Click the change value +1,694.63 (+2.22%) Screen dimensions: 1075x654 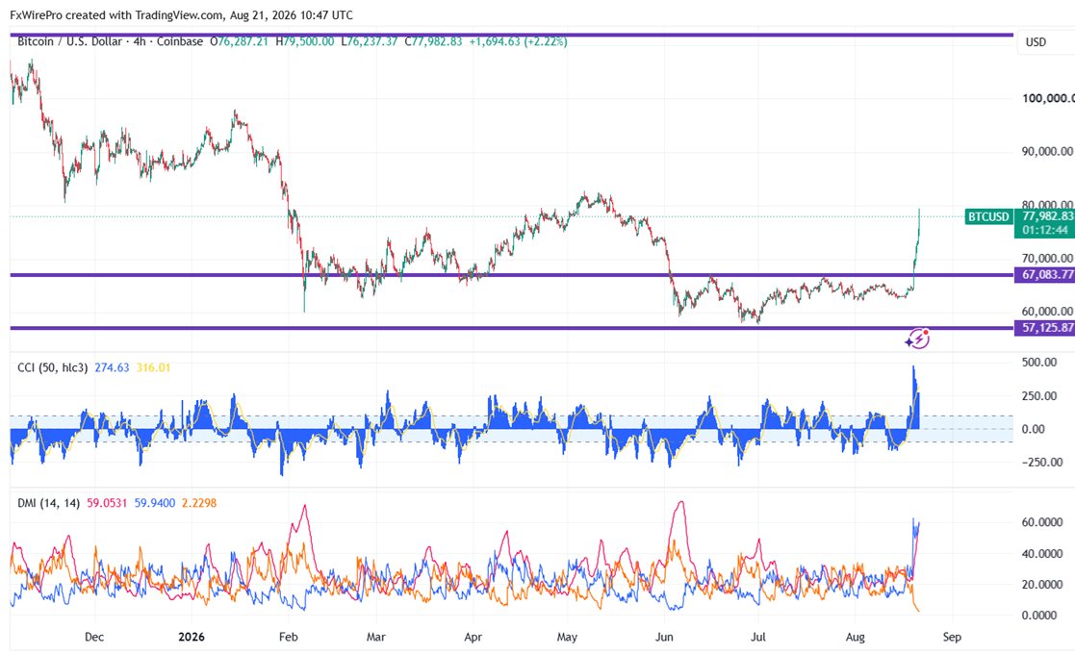click(x=518, y=41)
